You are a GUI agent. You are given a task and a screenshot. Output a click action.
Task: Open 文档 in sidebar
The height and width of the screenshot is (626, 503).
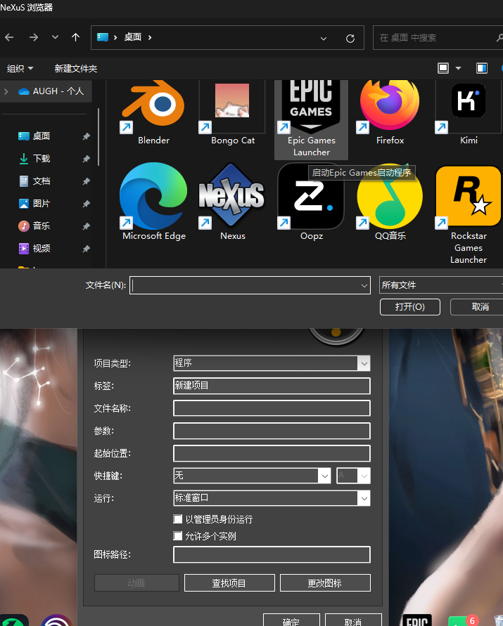click(34, 181)
